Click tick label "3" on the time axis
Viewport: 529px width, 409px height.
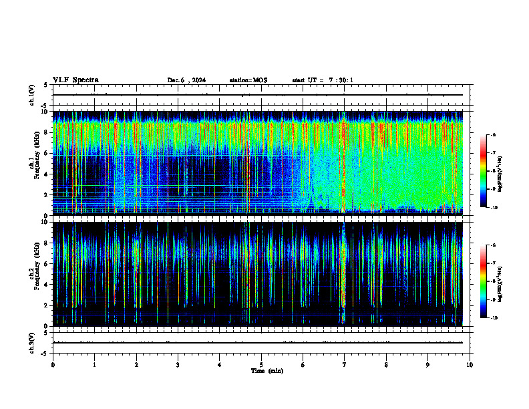point(178,365)
